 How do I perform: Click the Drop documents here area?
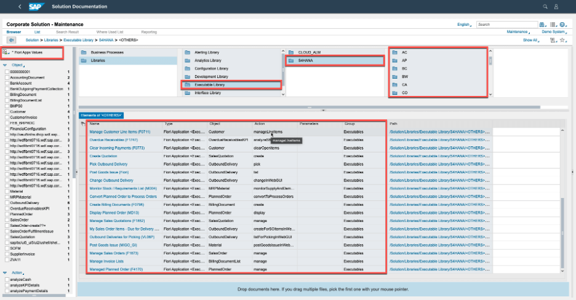click(x=323, y=290)
